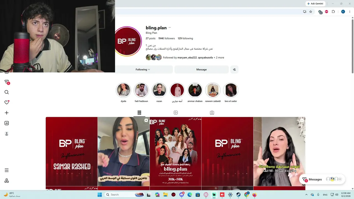The image size is (354, 199).
Task: Open the dyala story highlight
Action: [x=123, y=90]
